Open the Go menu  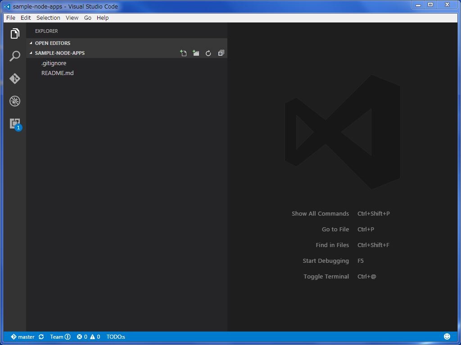coord(88,18)
